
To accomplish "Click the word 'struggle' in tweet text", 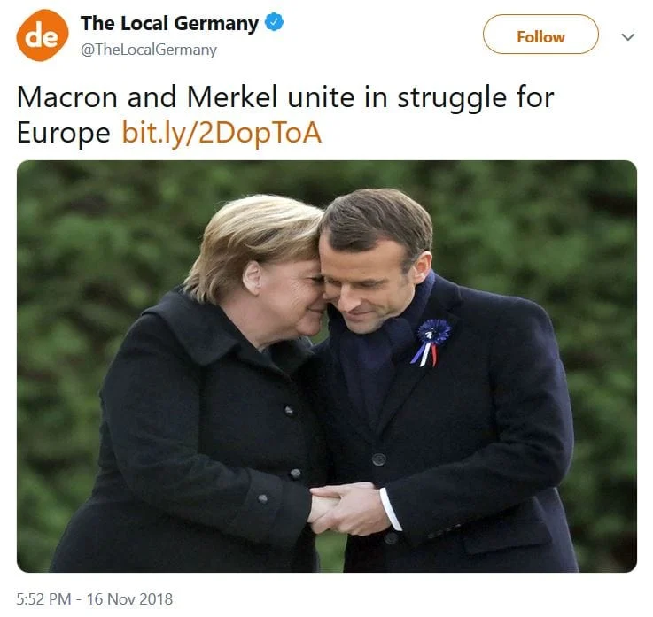I will pos(452,99).
